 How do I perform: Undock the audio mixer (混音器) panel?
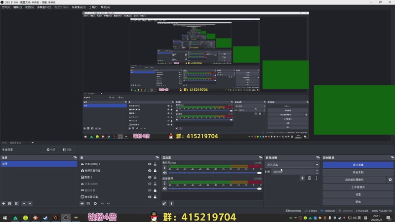click(x=261, y=157)
